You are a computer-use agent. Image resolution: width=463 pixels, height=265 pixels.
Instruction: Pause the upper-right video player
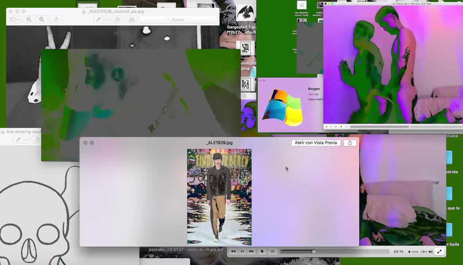tap(331, 127)
